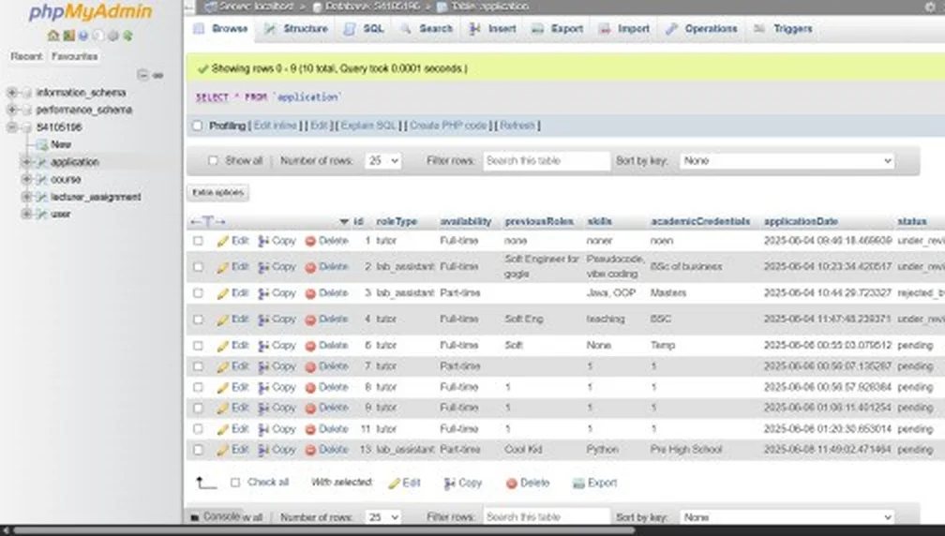945x536 pixels.
Task: Switch to the Structure tab
Action: (x=297, y=28)
